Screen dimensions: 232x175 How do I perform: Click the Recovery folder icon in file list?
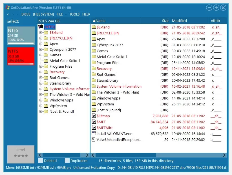94,68
